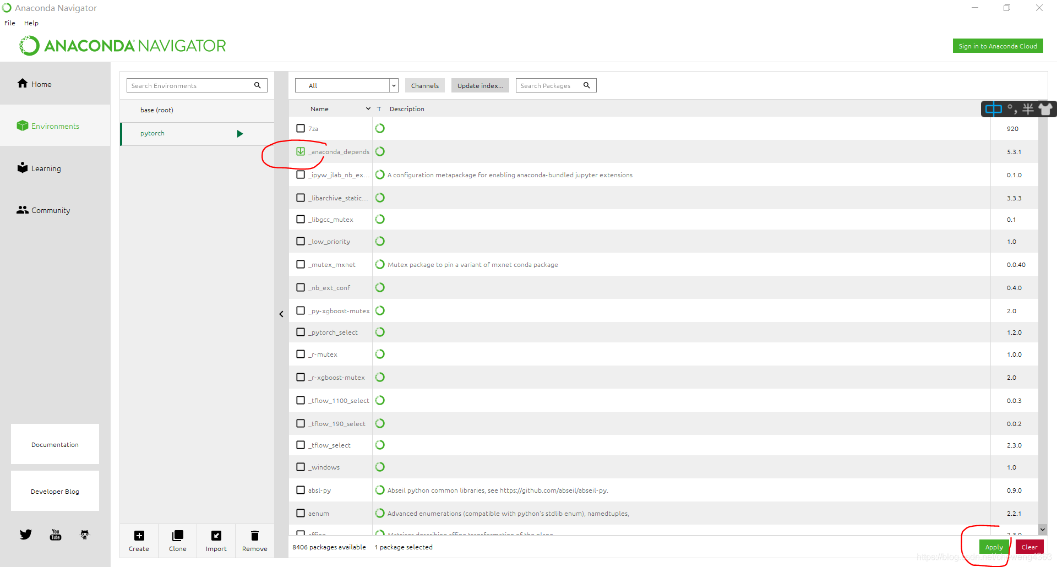Viewport: 1057px width, 567px height.
Task: Select the base (root) environment
Action: coord(197,110)
